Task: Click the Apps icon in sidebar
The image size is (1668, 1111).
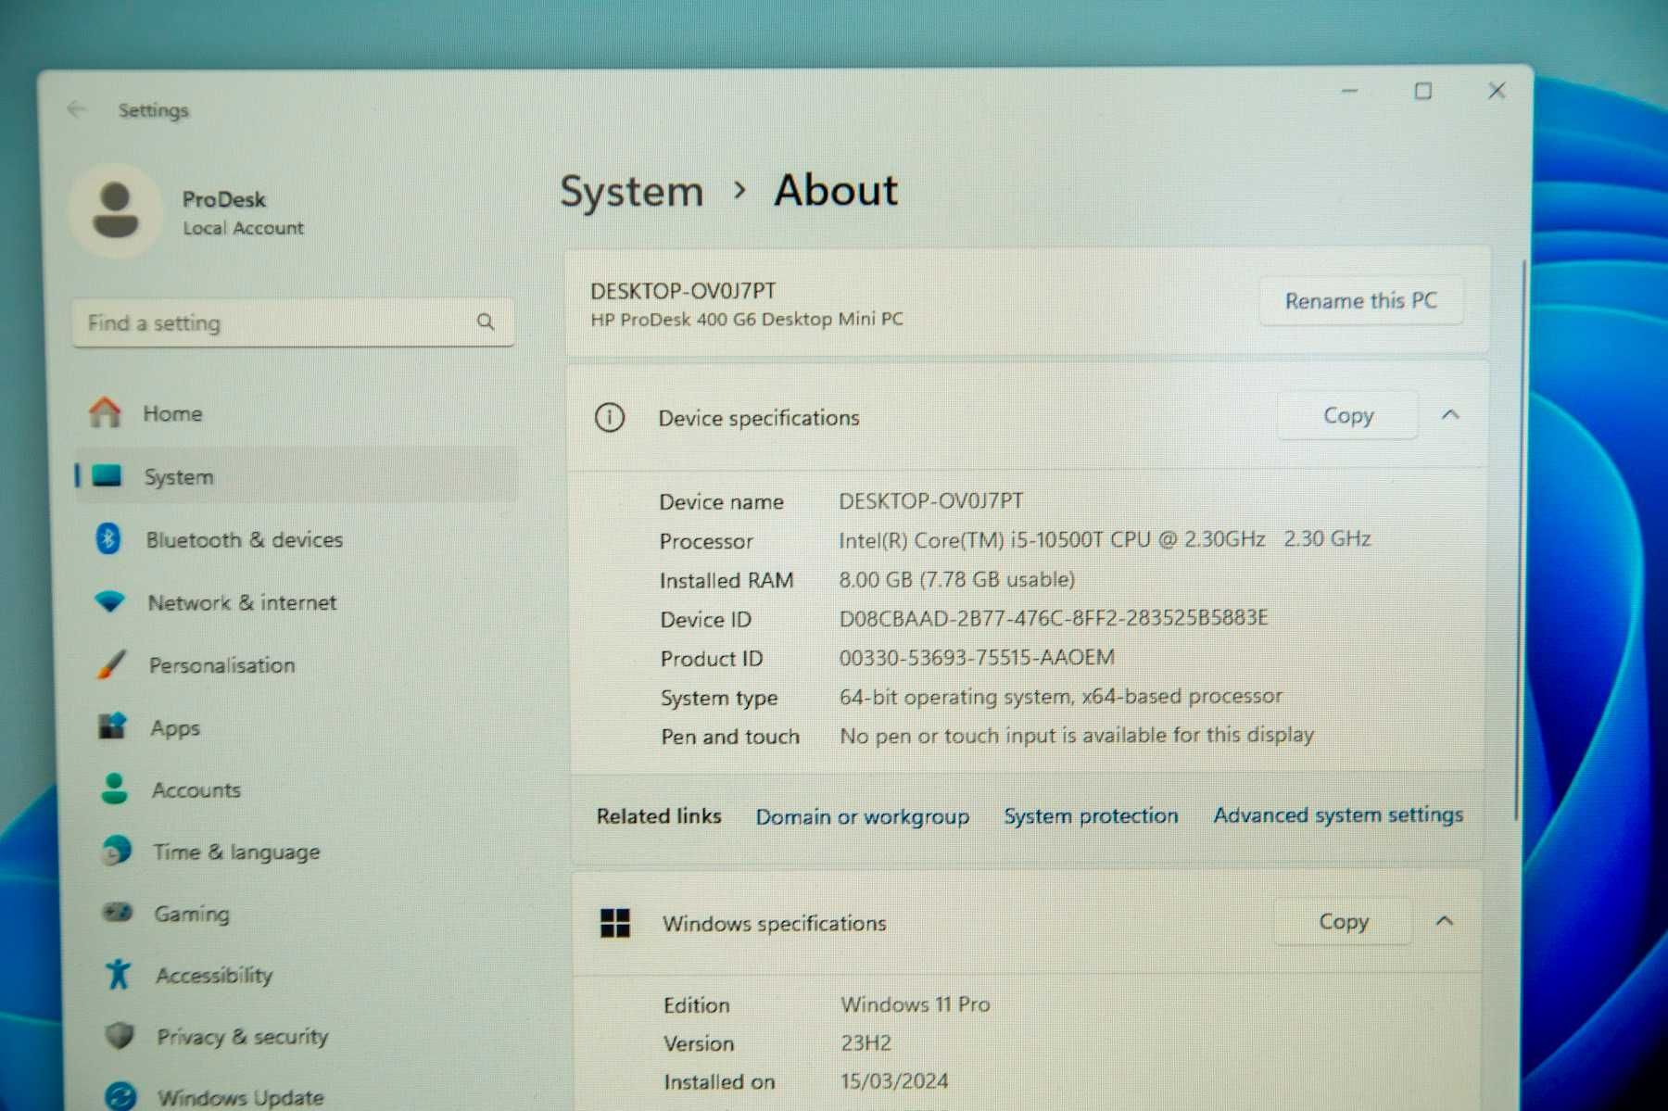Action: [113, 726]
